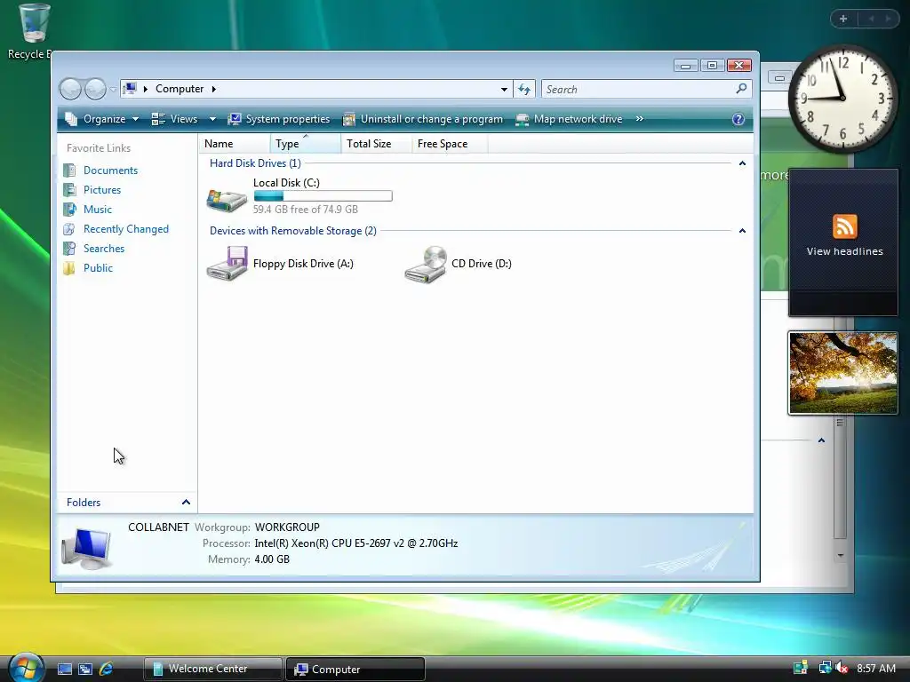Image resolution: width=910 pixels, height=682 pixels.
Task: Click the Memory 4.00 GB value
Action: point(272,559)
